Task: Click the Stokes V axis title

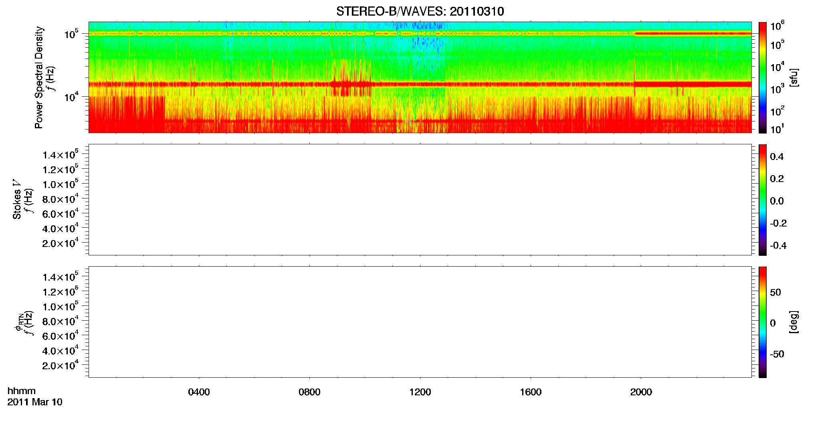Action: point(17,200)
